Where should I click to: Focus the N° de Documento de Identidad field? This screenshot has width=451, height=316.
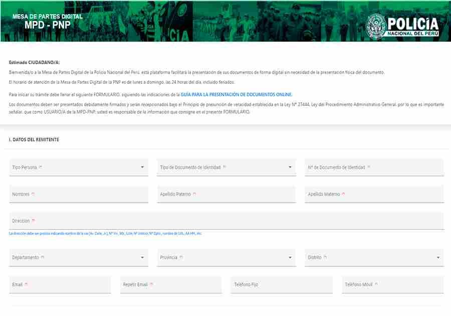point(374,168)
